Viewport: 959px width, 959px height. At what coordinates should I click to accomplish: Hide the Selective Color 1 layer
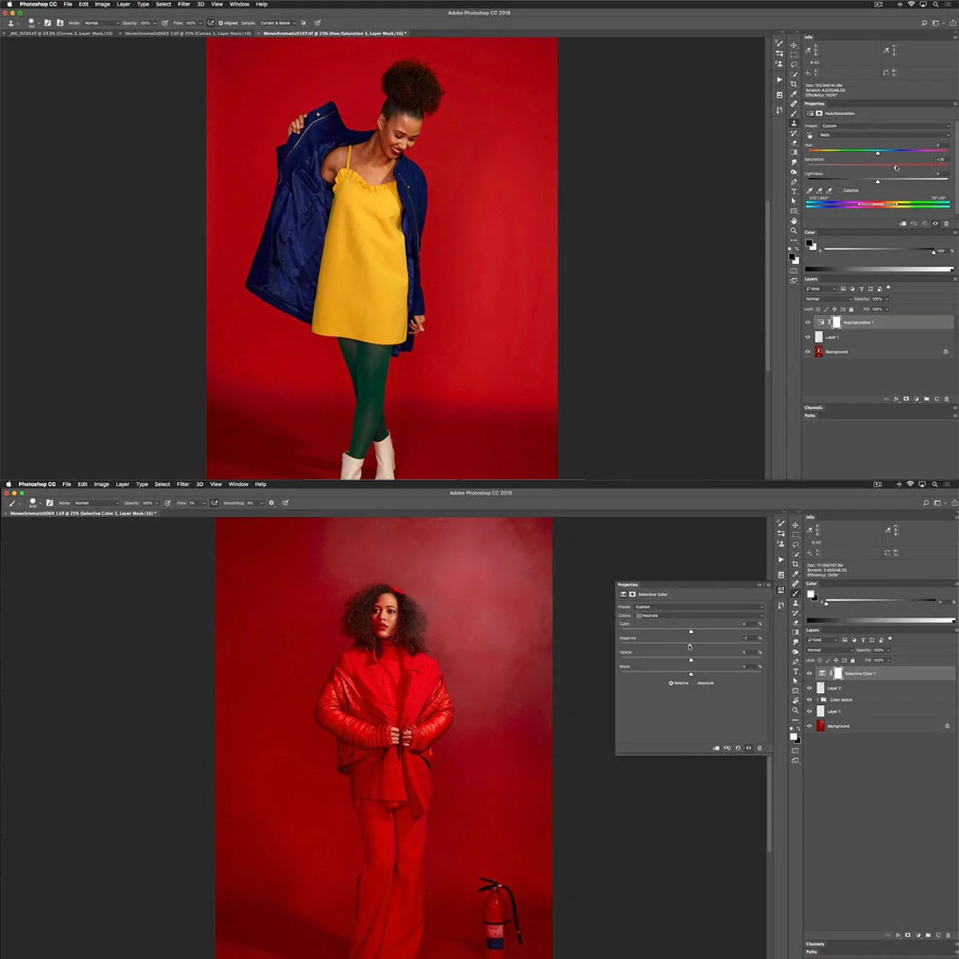(x=809, y=673)
